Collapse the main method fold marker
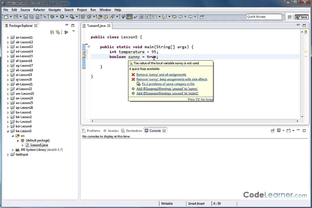 89,47
